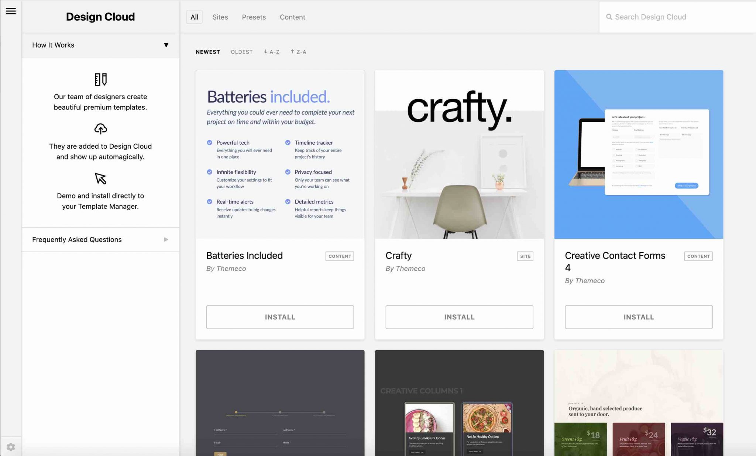Screen dimensions: 756x456
Task: Open the hamburger navigation menu
Action: point(11,11)
